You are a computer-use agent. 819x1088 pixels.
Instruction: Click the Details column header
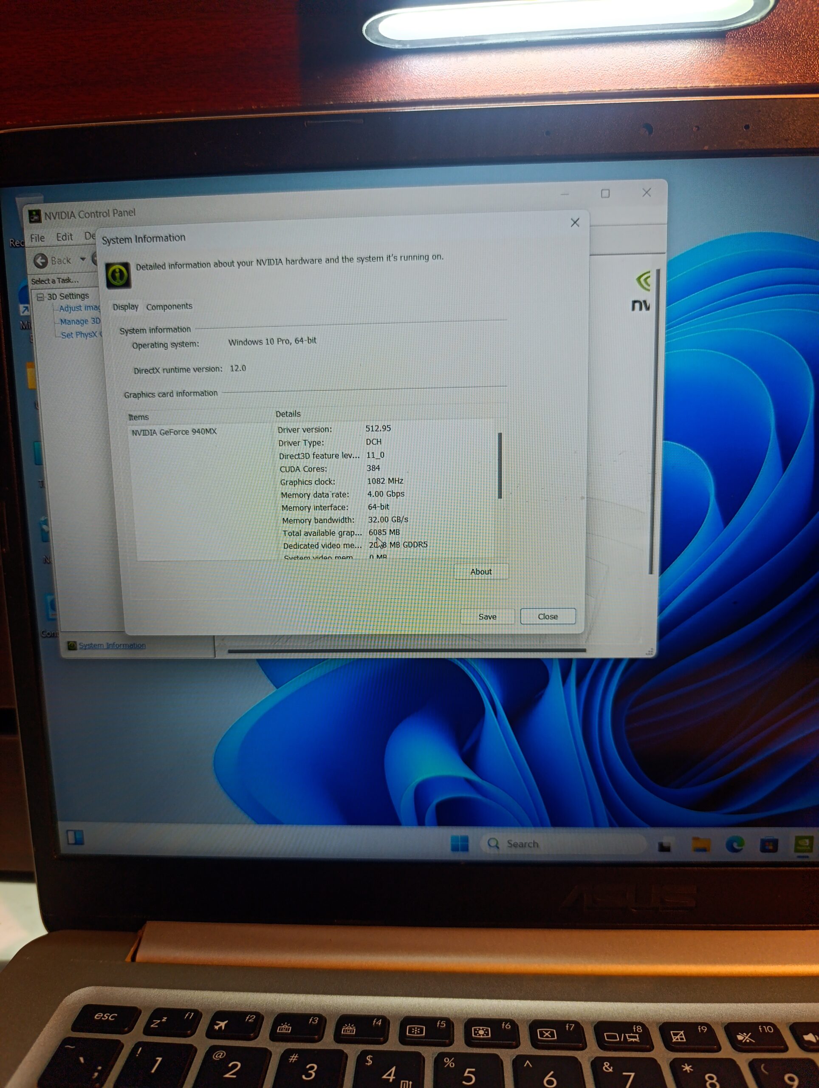tap(288, 414)
